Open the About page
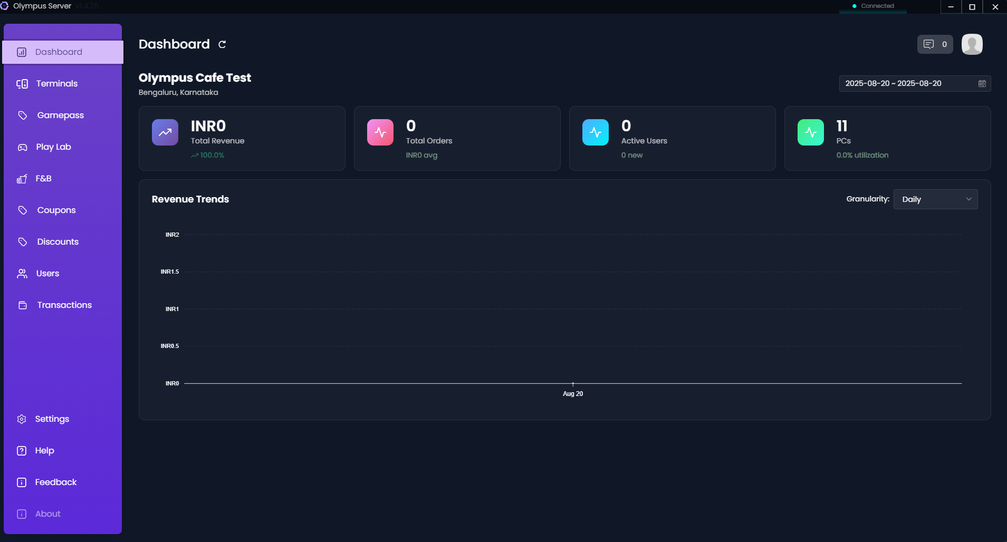Viewport: 1007px width, 542px height. [x=47, y=514]
